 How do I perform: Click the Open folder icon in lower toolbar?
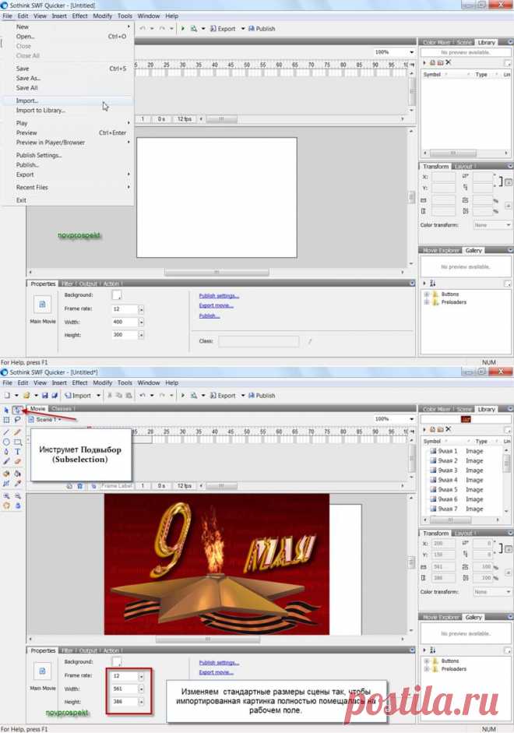point(26,396)
